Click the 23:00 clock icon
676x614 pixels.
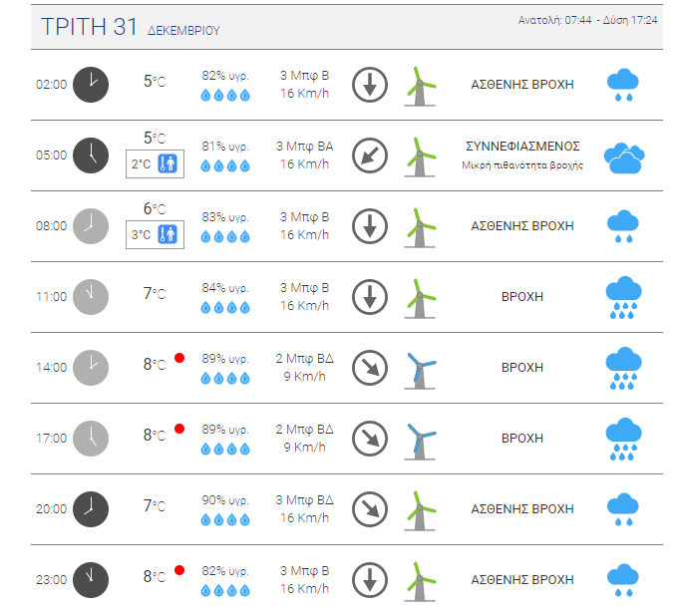(91, 580)
